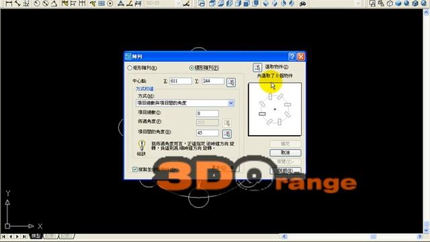430x242 pixels.
Task: Click vertical scrollbar down arrow
Action: pos(427,230)
